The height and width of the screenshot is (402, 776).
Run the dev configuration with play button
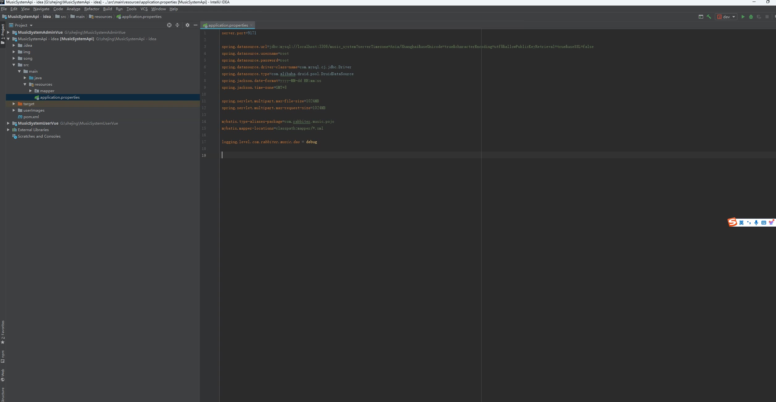743,17
